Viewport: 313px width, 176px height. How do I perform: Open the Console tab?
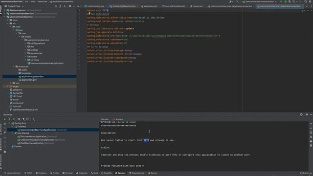pos(105,119)
